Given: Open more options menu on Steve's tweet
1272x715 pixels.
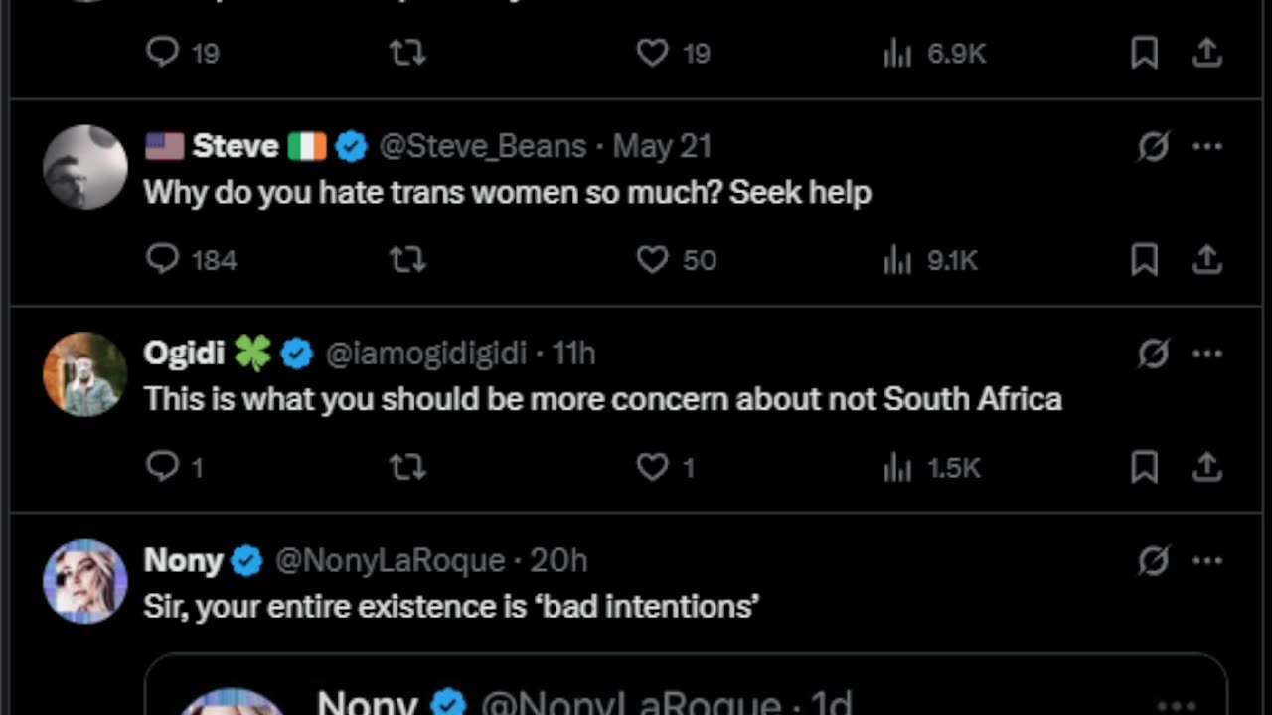Looking at the screenshot, I should 1206,147.
